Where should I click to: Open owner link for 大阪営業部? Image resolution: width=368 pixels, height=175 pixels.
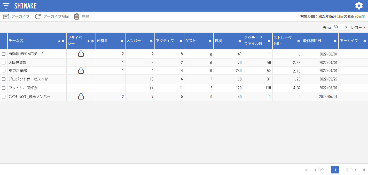tap(122, 62)
